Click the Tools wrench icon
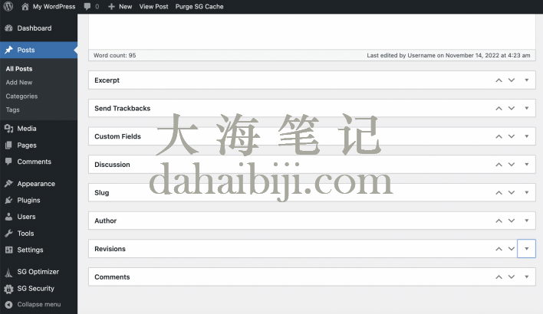543x314 pixels. [8, 234]
